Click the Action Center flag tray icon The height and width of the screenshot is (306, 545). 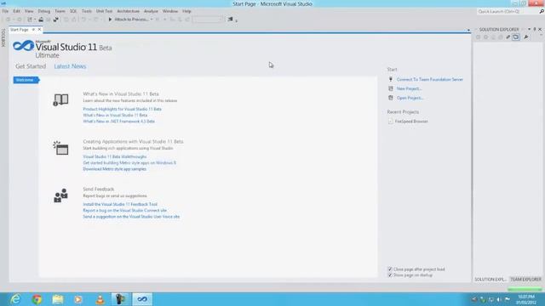(x=508, y=299)
